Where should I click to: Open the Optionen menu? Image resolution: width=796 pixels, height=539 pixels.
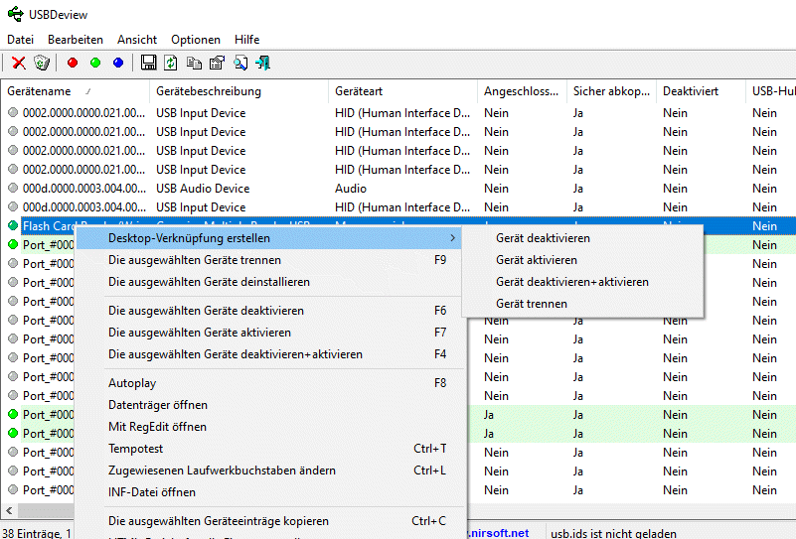coord(196,40)
